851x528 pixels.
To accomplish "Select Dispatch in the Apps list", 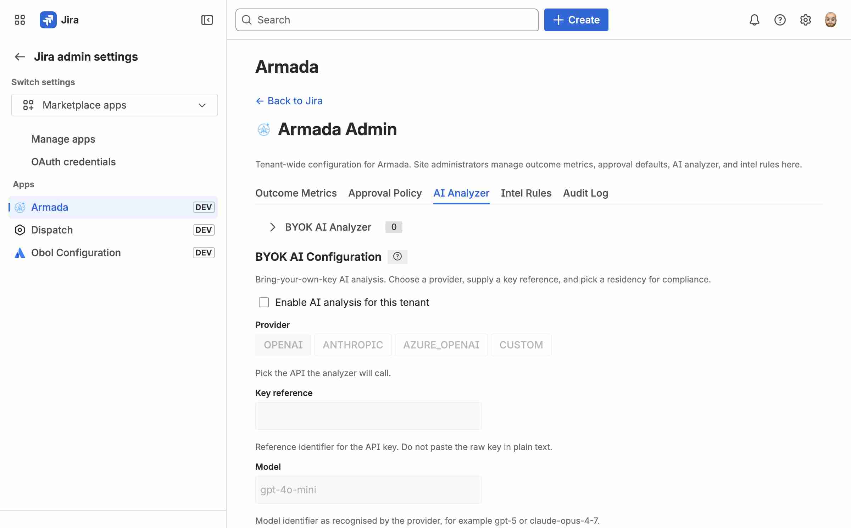I will point(113,230).
